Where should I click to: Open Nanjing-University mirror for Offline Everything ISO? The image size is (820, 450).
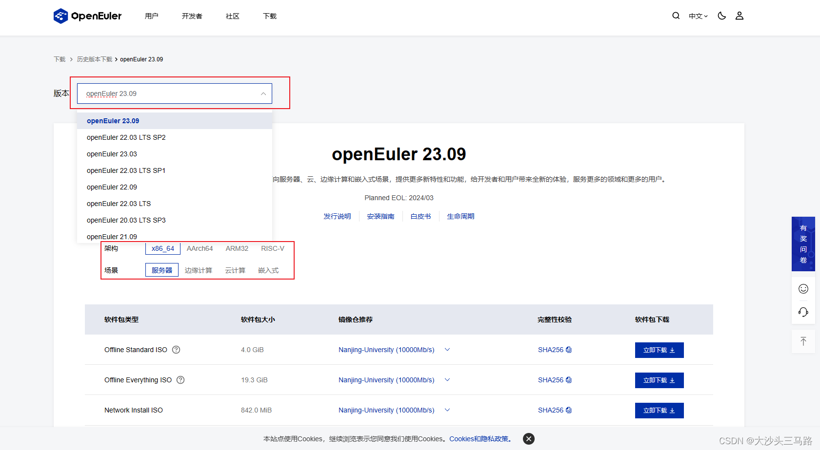386,380
